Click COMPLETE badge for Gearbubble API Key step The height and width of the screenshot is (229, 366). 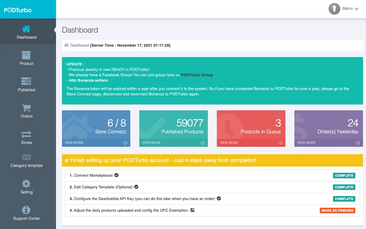coord(344,199)
